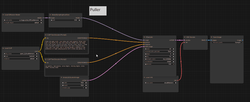This screenshot has height=102, width=250.
Task: Click the KSampler node title
Action: (x=149, y=37)
